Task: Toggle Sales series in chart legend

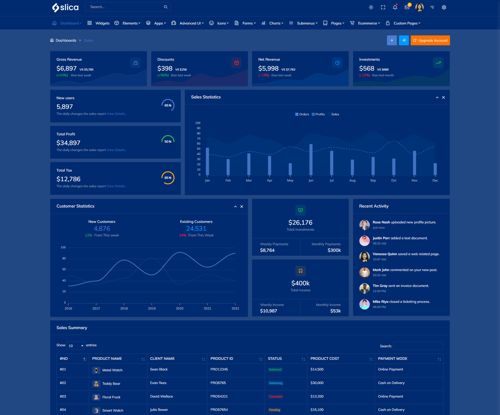Action: (335, 114)
